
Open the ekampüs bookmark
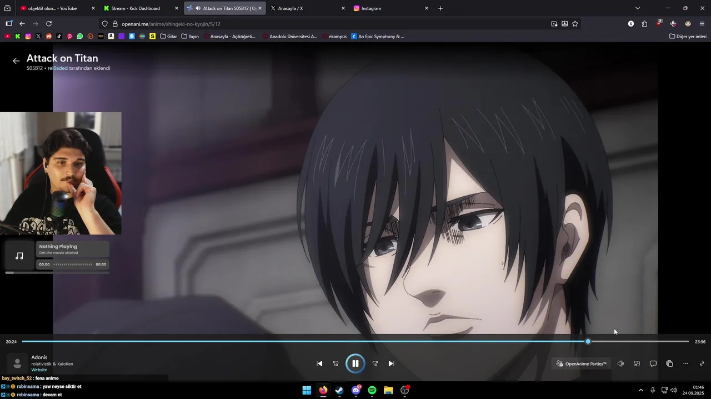[334, 37]
